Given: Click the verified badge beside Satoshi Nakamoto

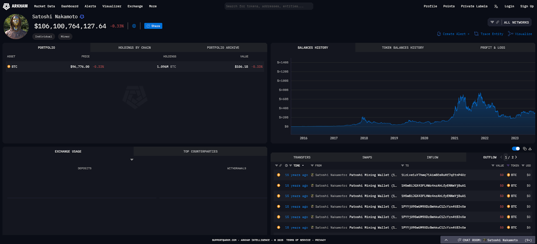Looking at the screenshot, I should click(82, 17).
